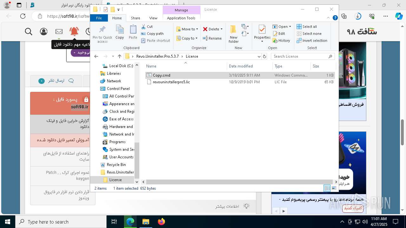Sort by Size column header
Image resolution: width=406 pixels, height=228 pixels.
click(323, 66)
